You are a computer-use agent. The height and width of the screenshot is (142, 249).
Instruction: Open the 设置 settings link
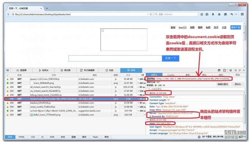pos(224,28)
